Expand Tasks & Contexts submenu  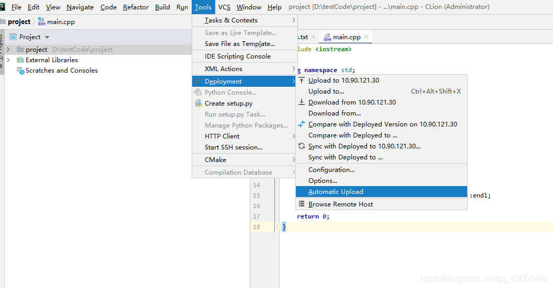[x=244, y=20]
